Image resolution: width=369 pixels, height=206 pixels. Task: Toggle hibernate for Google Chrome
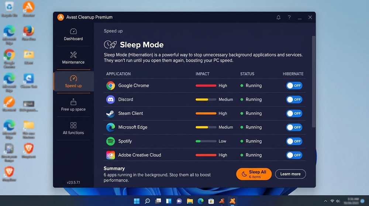pyautogui.click(x=294, y=85)
